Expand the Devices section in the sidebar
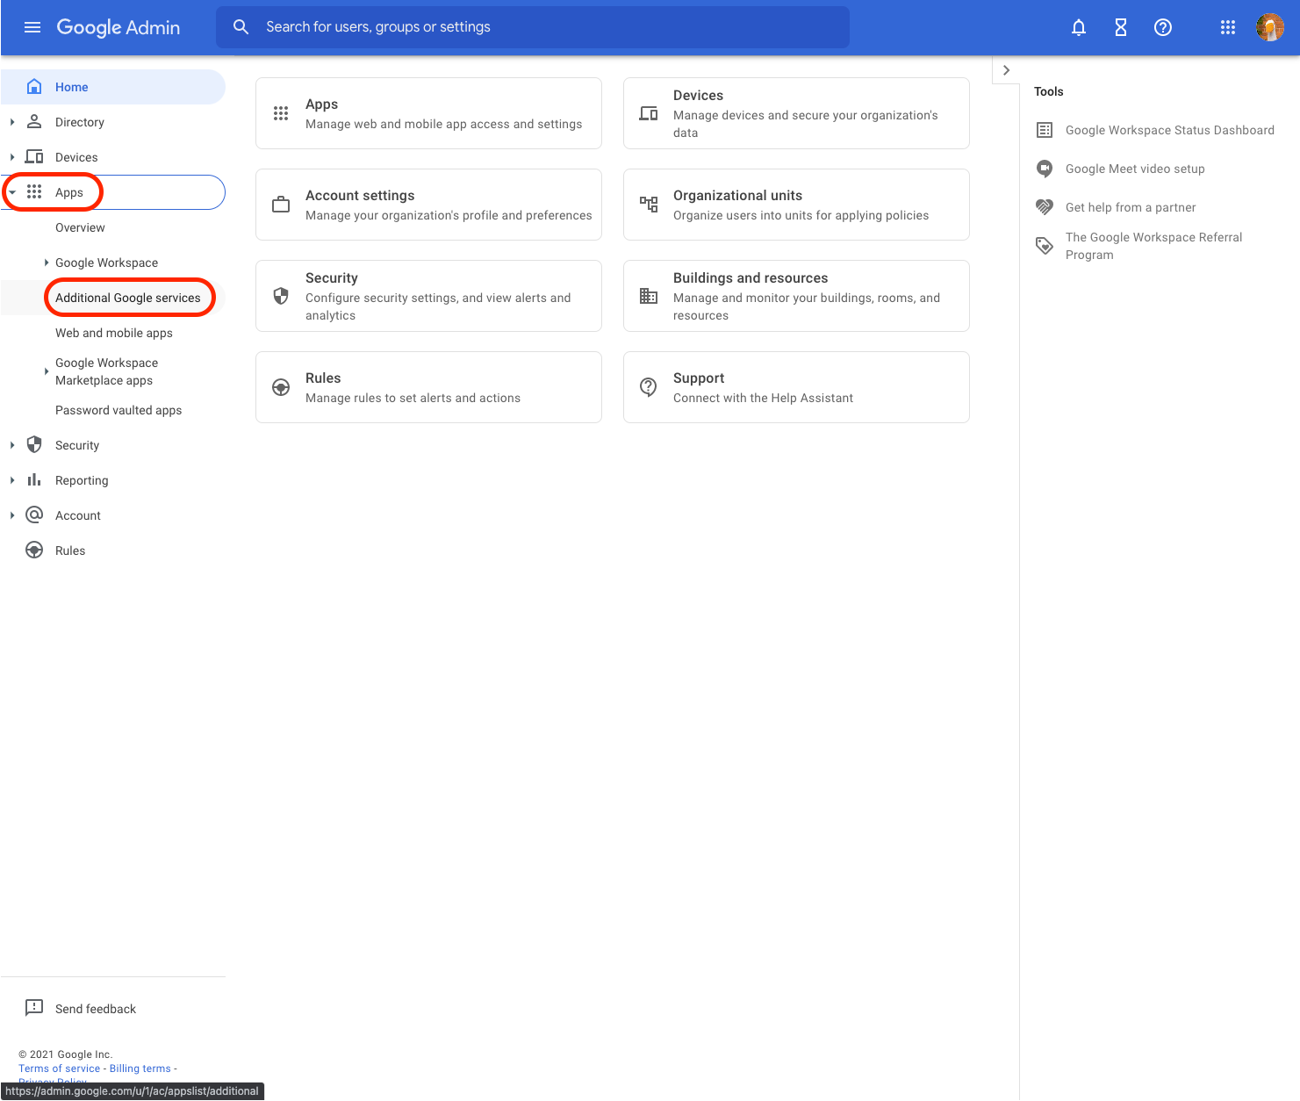The height and width of the screenshot is (1101, 1300). tap(12, 157)
